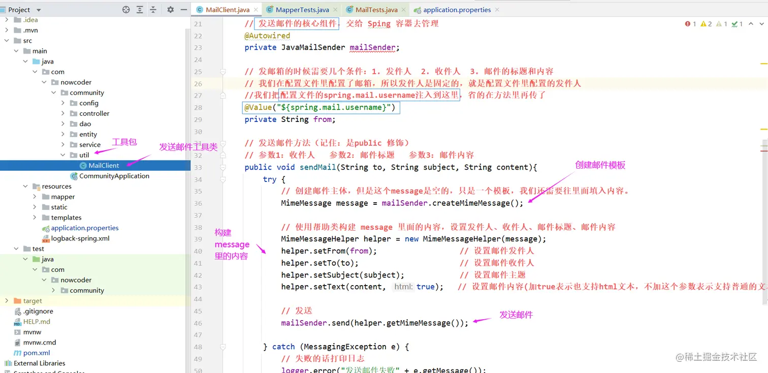This screenshot has width=768, height=373.
Task: Close the application.properties tab
Action: pyautogui.click(x=497, y=10)
